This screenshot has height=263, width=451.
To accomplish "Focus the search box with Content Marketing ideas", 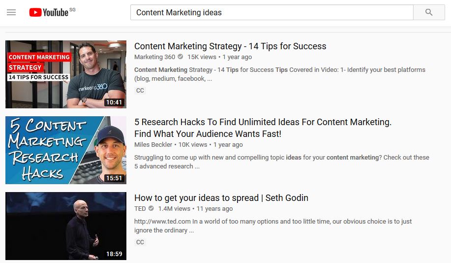I will coord(272,12).
